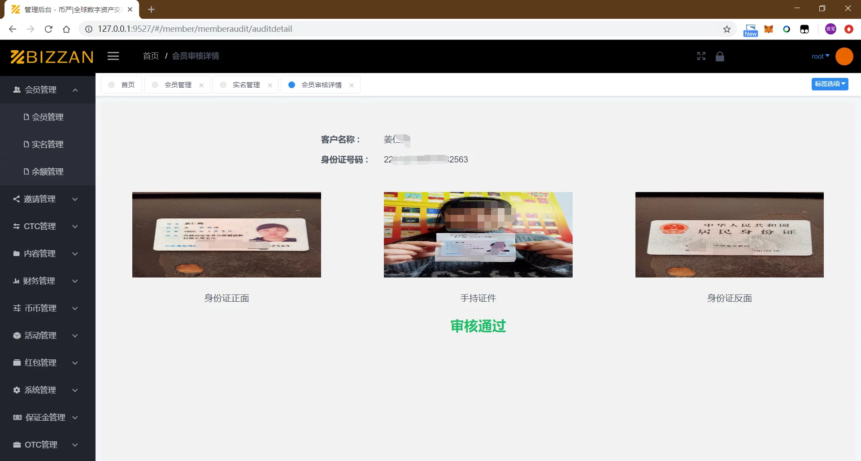Image resolution: width=861 pixels, height=461 pixels.
Task: Select the 会员管理 sidebar icon
Action: click(x=16, y=90)
